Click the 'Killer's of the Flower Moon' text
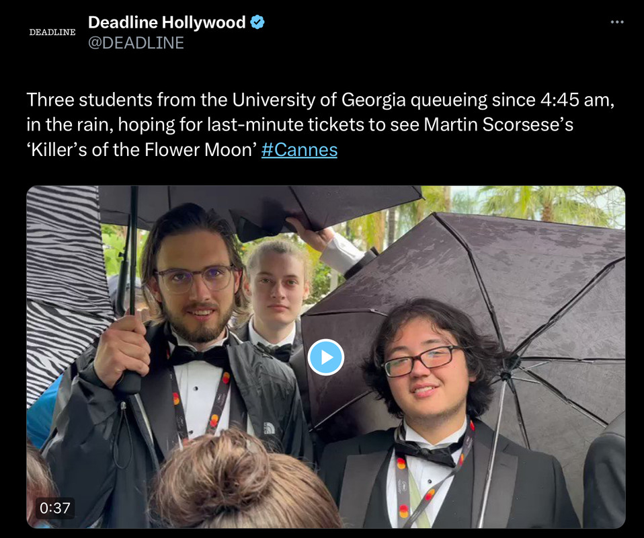The height and width of the screenshot is (538, 644). point(142,150)
